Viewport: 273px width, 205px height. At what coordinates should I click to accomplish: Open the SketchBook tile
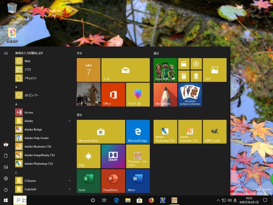(165, 94)
